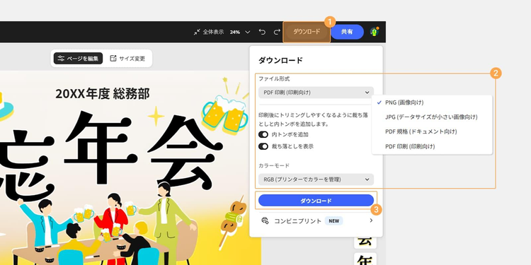Toggle the 裁ち落としを表示 switch

[x=263, y=146]
